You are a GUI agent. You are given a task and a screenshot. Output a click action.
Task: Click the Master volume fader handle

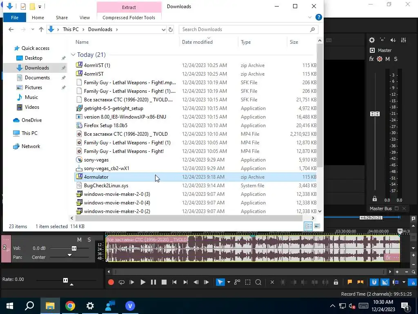coord(375,114)
